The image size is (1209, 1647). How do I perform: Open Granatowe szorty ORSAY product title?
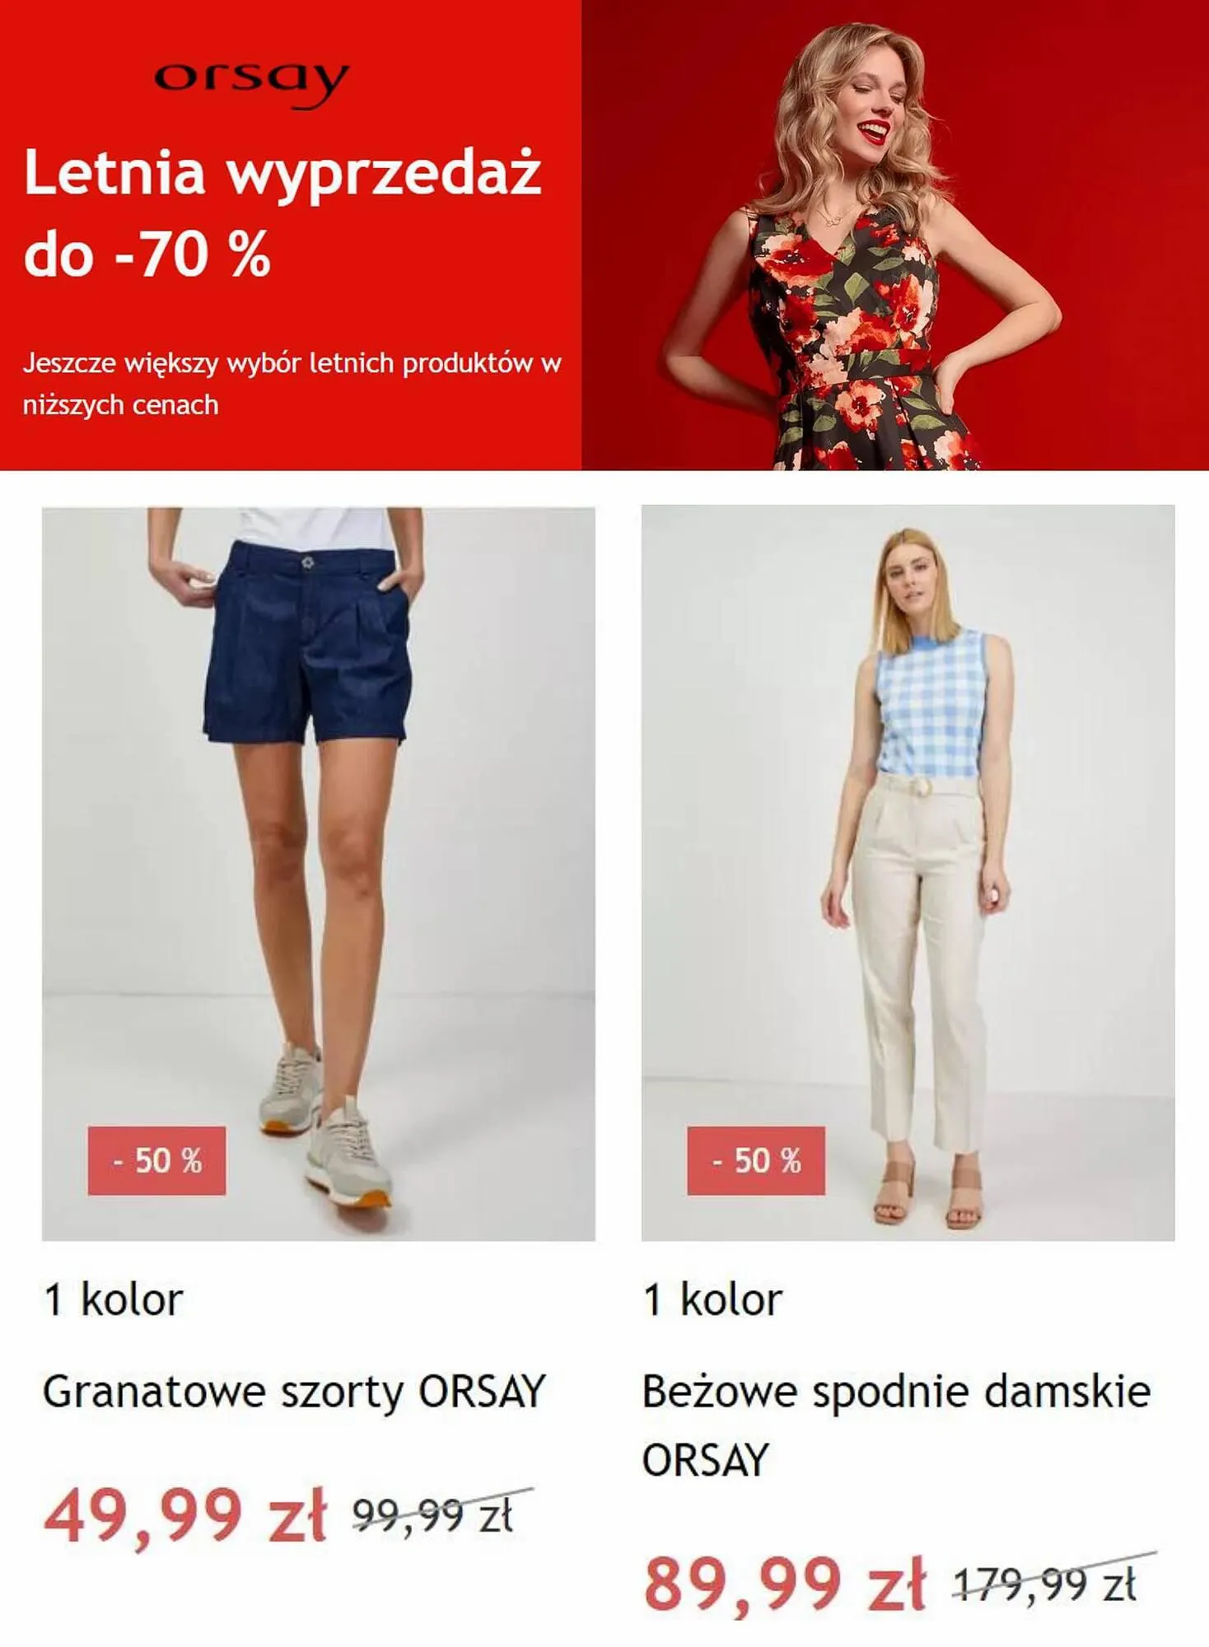[294, 1393]
